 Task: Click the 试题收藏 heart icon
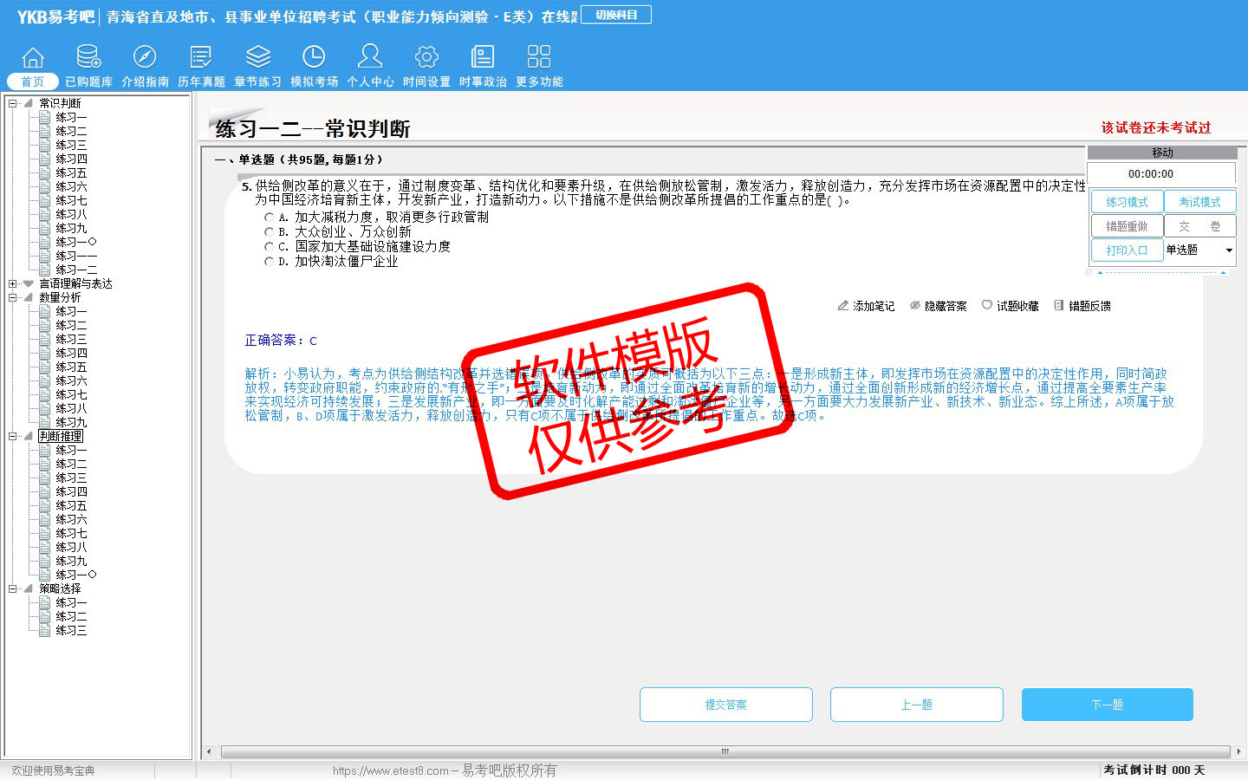[x=986, y=306]
